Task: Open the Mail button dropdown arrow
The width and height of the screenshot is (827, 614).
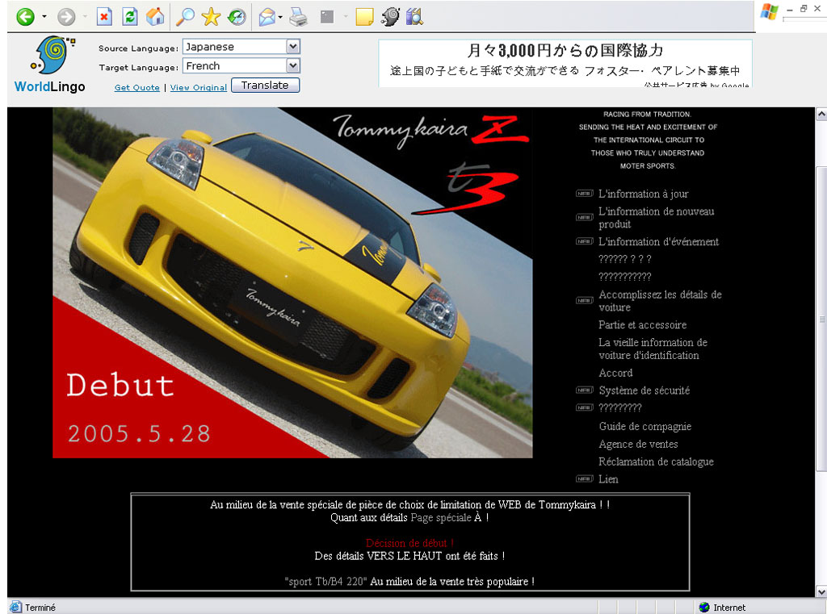Action: tap(280, 18)
